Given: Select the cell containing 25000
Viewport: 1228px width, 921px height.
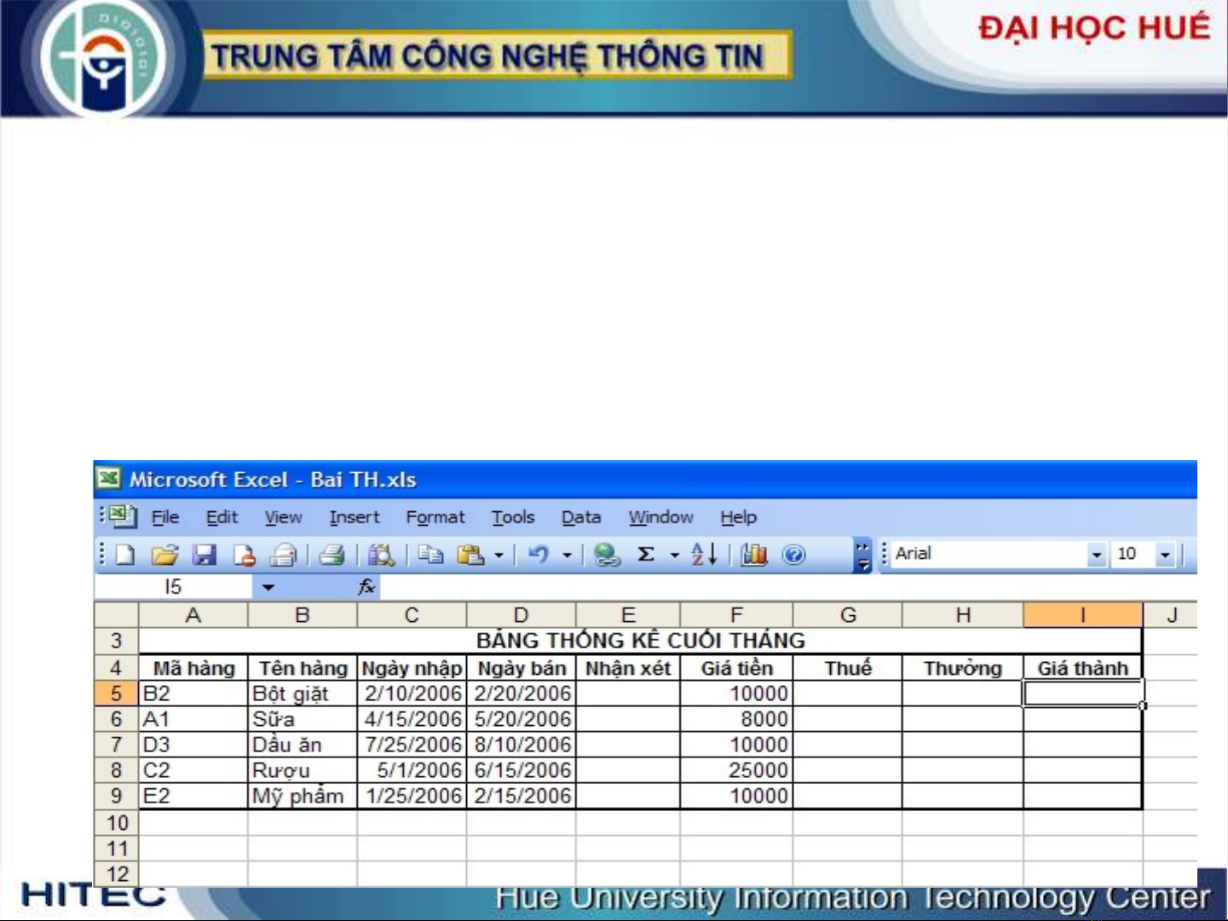Looking at the screenshot, I should pos(736,770).
